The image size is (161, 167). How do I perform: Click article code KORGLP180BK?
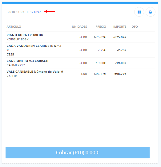[x=18, y=39]
